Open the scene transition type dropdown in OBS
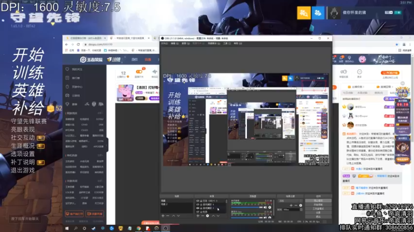This screenshot has height=232, width=414. pyautogui.click(x=290, y=201)
